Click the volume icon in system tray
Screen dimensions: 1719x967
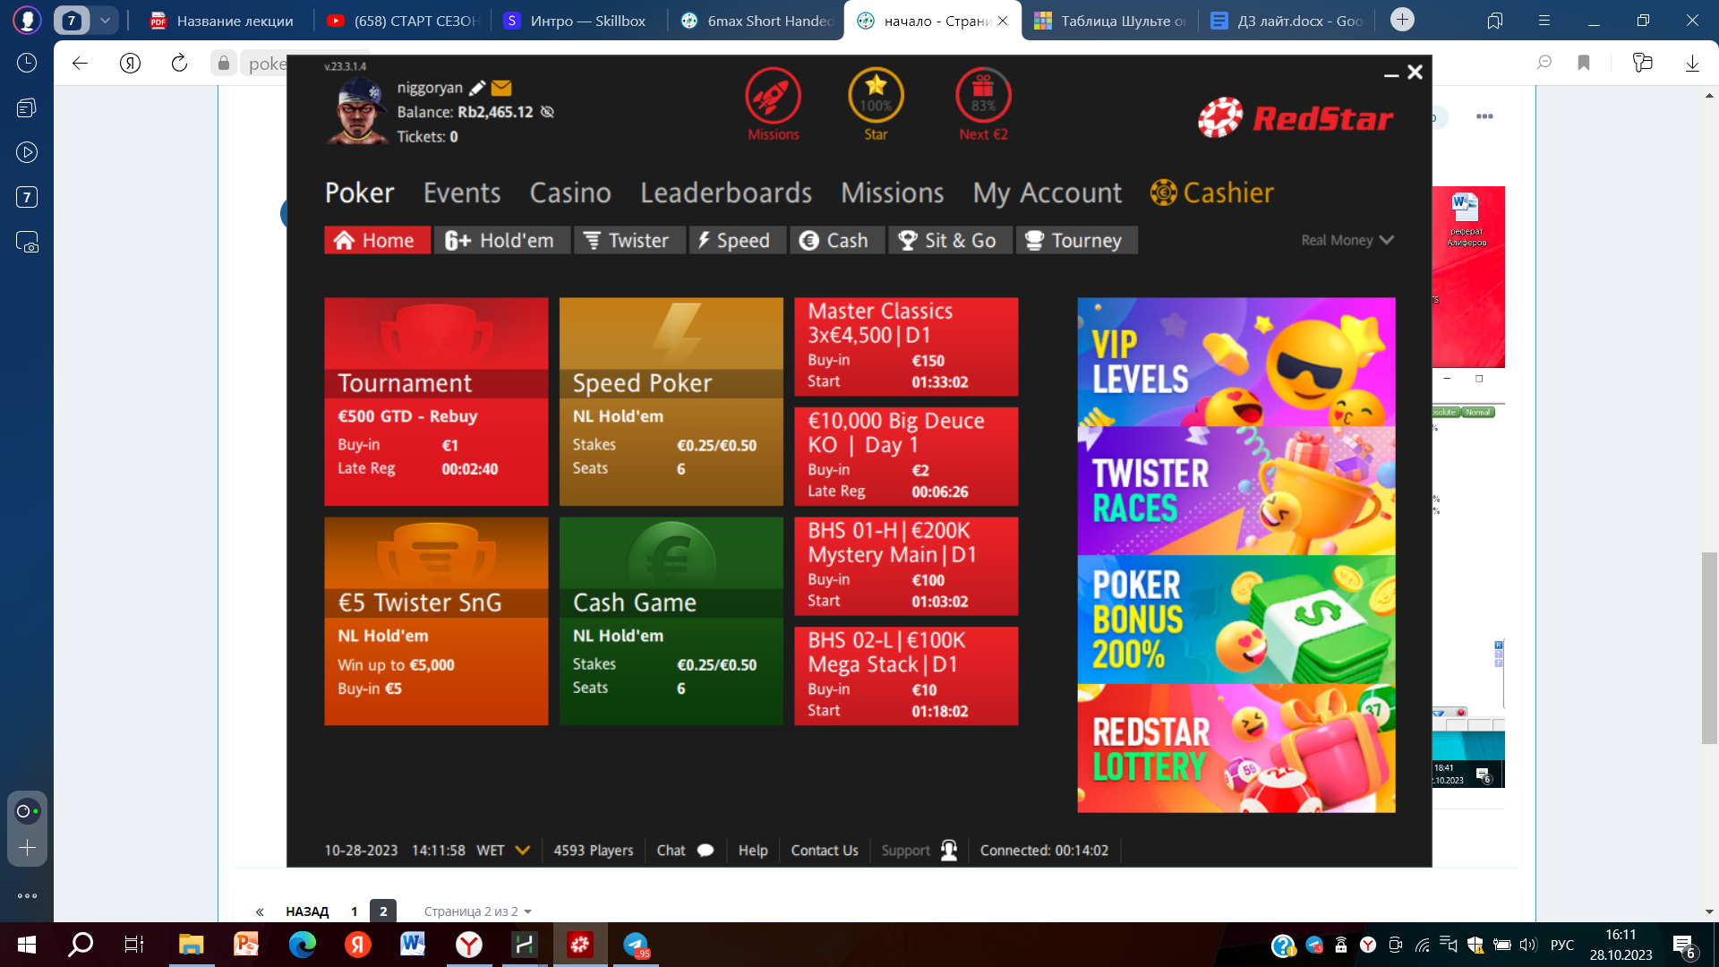[x=1527, y=945]
